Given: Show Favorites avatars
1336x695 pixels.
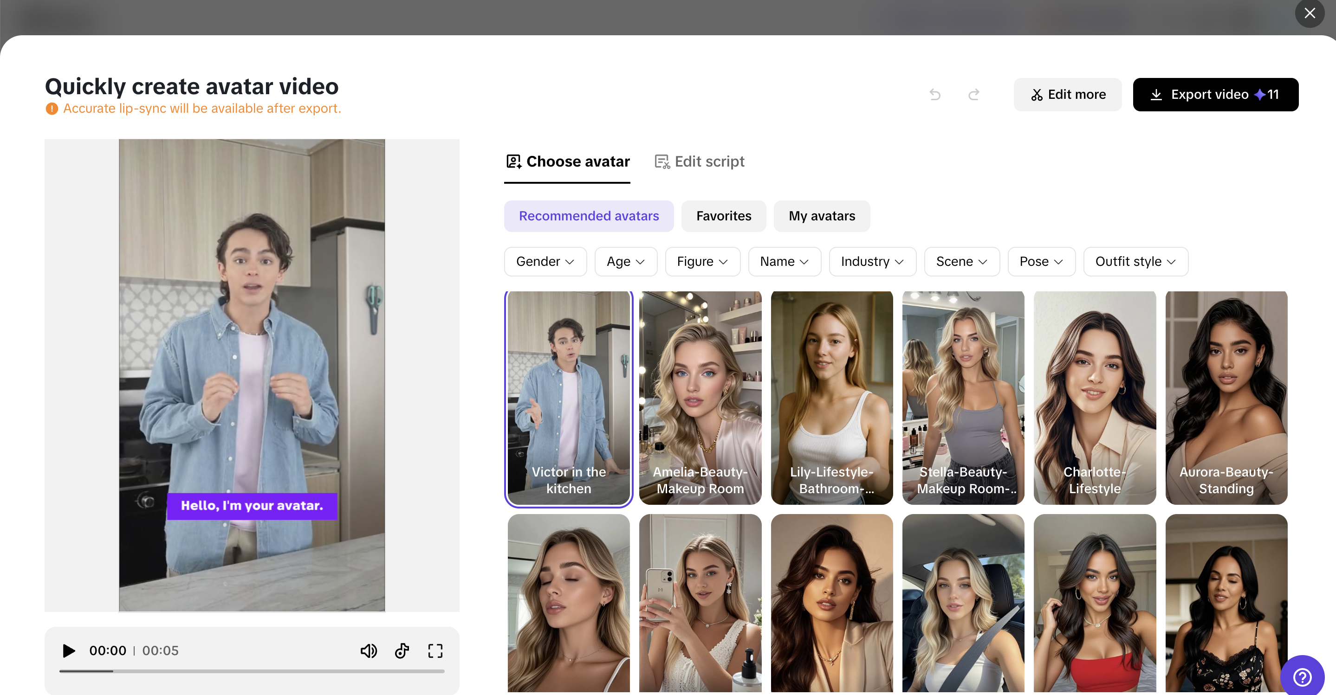Looking at the screenshot, I should point(724,216).
